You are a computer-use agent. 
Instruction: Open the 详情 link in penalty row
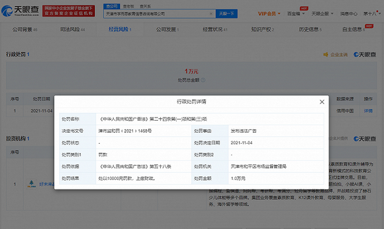pos(368,111)
